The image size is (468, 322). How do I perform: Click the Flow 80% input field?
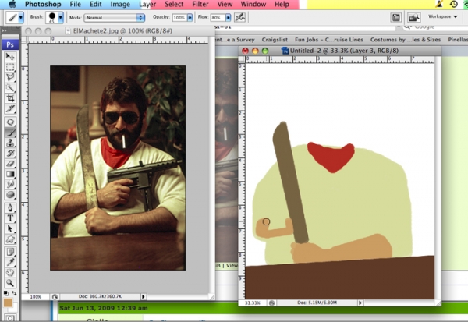(218, 18)
